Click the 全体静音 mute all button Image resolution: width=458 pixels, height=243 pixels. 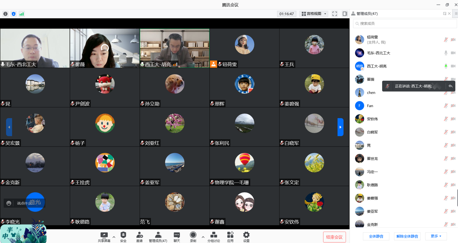coord(376,236)
